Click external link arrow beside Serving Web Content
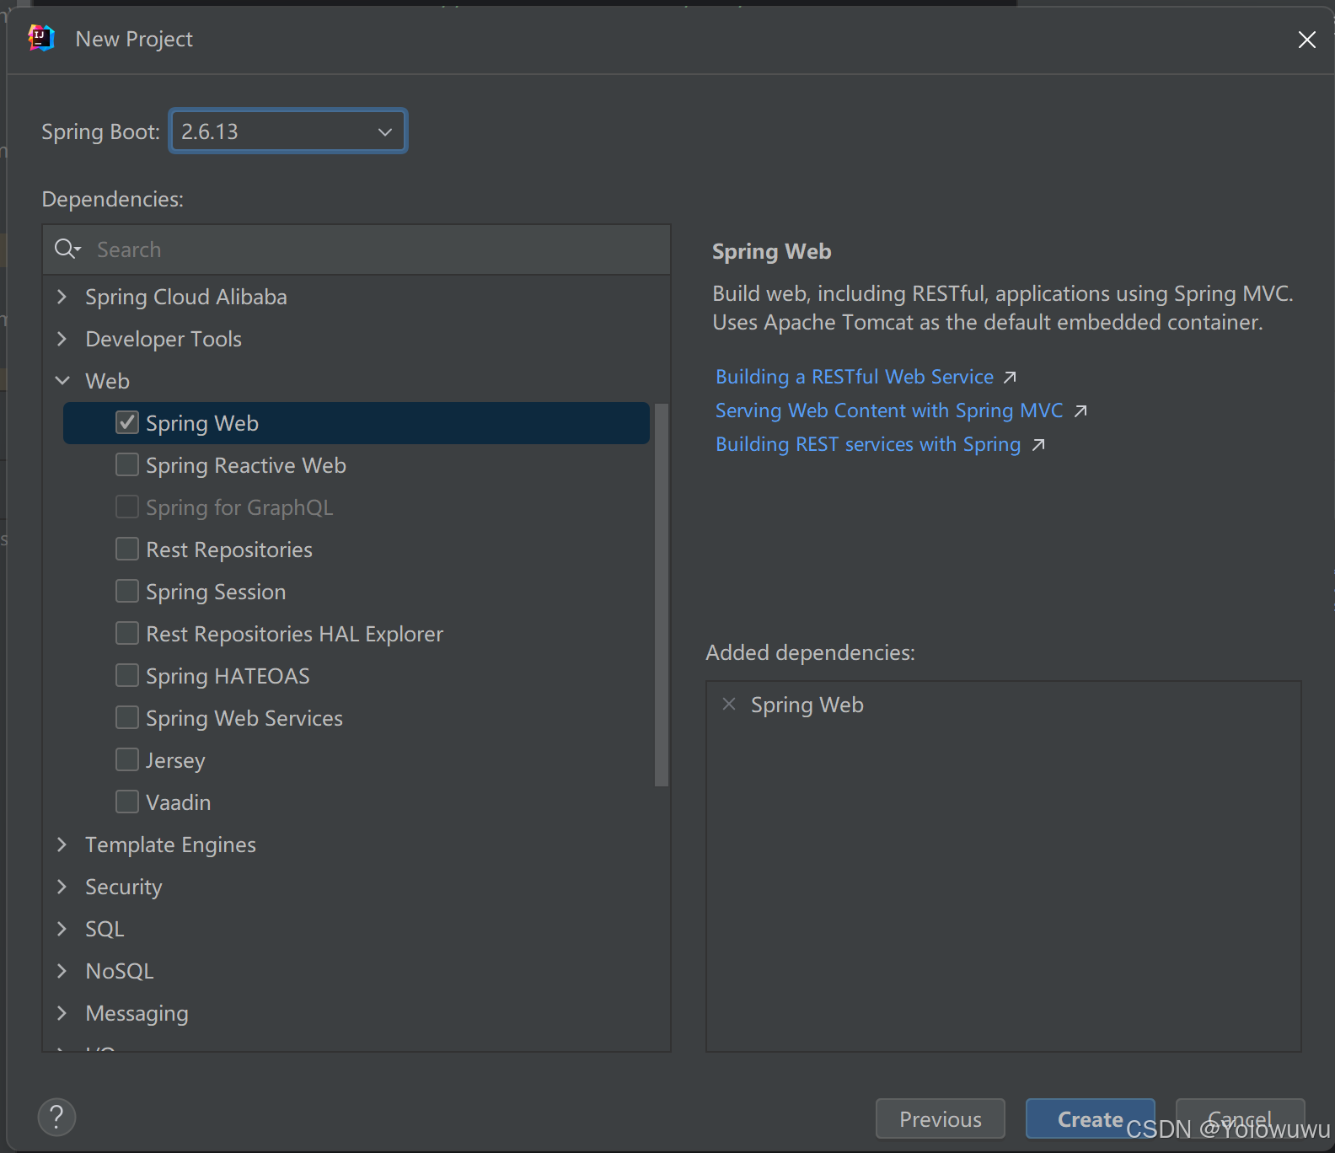 1080,411
